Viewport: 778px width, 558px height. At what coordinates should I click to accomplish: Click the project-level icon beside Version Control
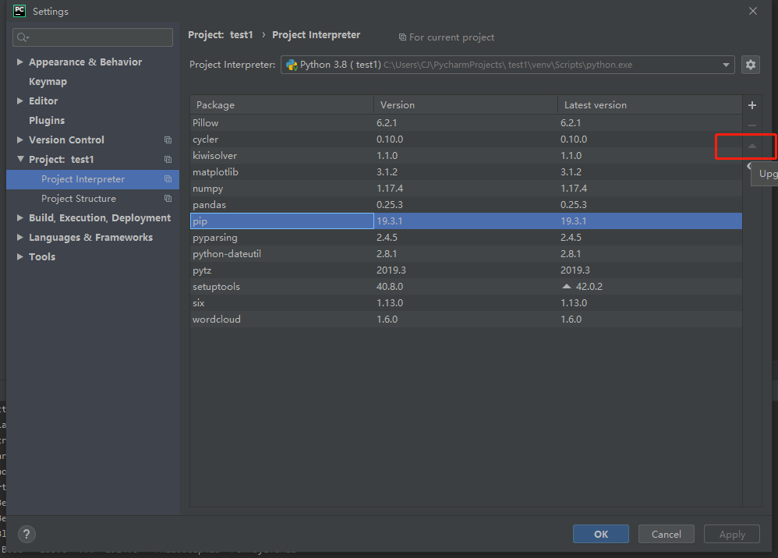tap(168, 139)
